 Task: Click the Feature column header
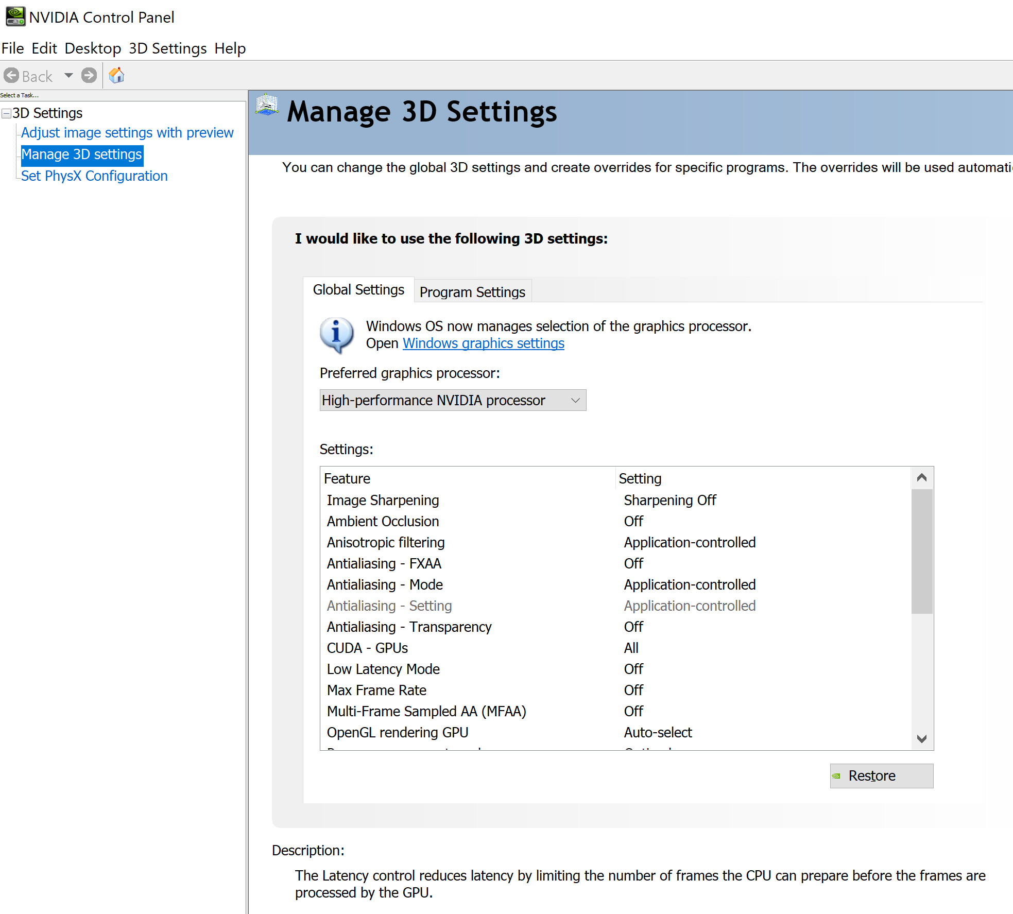click(x=468, y=479)
